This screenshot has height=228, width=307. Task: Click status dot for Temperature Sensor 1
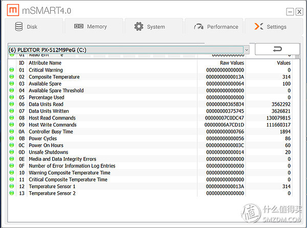(x=12, y=186)
